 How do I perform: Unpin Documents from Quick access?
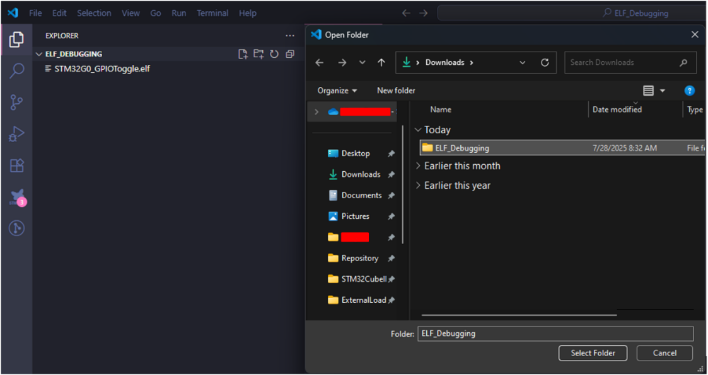pyautogui.click(x=390, y=195)
